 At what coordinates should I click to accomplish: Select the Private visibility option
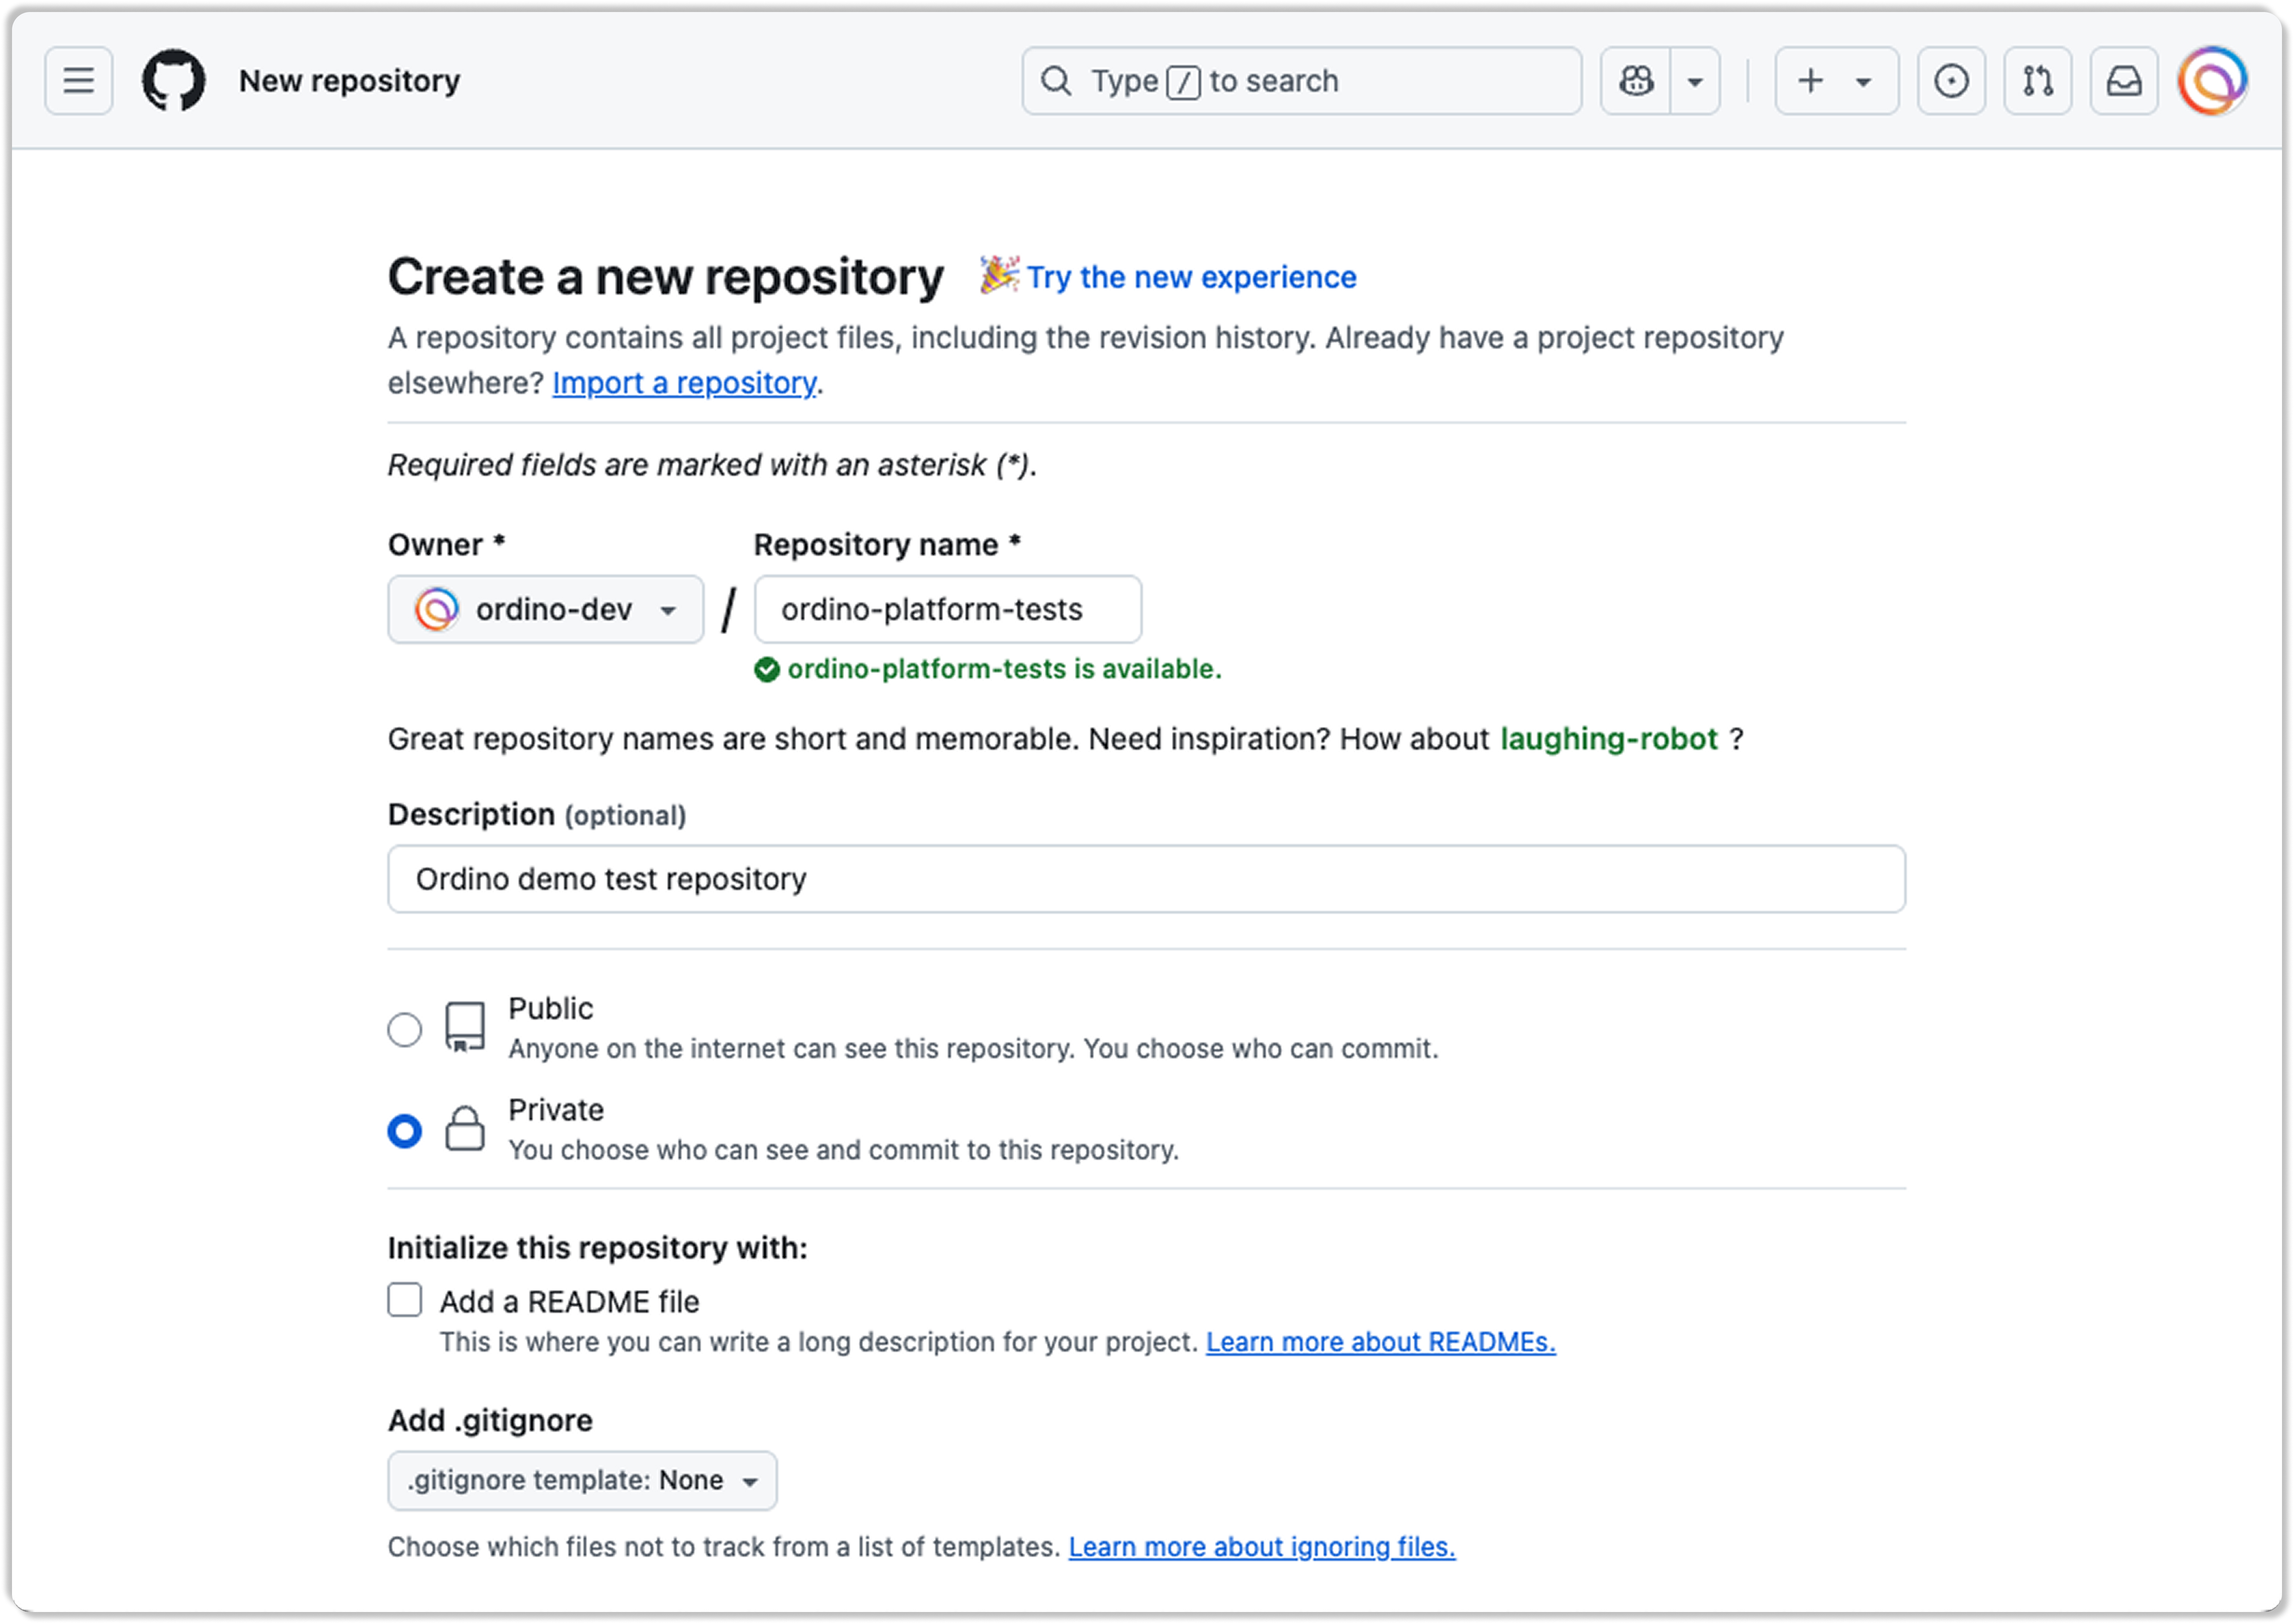tap(405, 1131)
